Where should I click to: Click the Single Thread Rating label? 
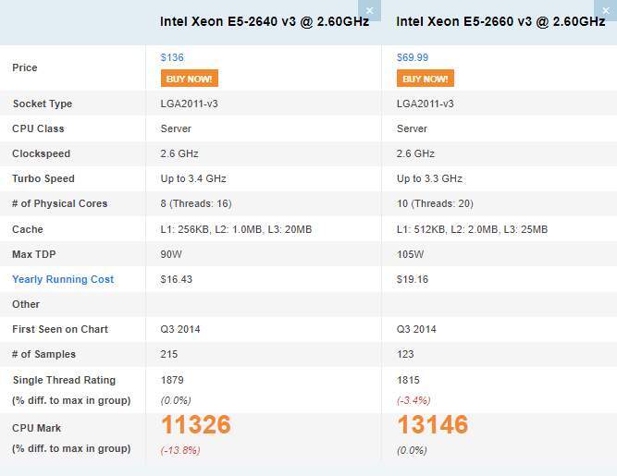click(x=64, y=380)
